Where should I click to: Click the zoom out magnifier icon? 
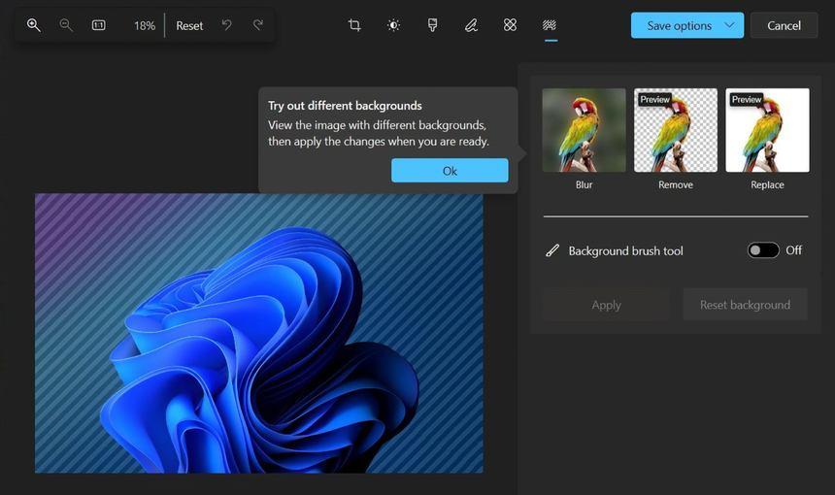pos(66,25)
